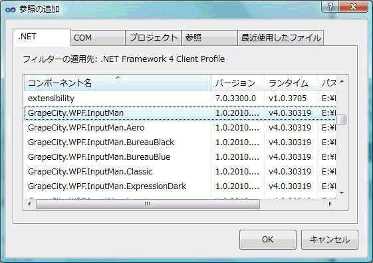Click the OK button

(x=268, y=240)
